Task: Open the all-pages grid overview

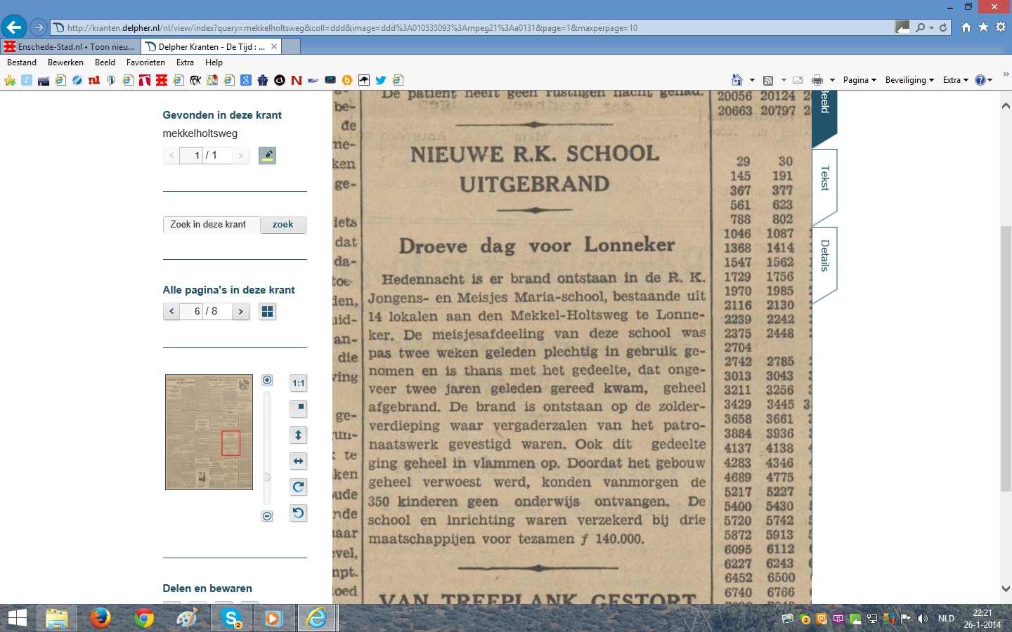Action: pos(267,311)
